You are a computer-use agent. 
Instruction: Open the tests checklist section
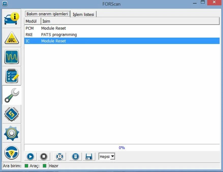[x=12, y=76]
